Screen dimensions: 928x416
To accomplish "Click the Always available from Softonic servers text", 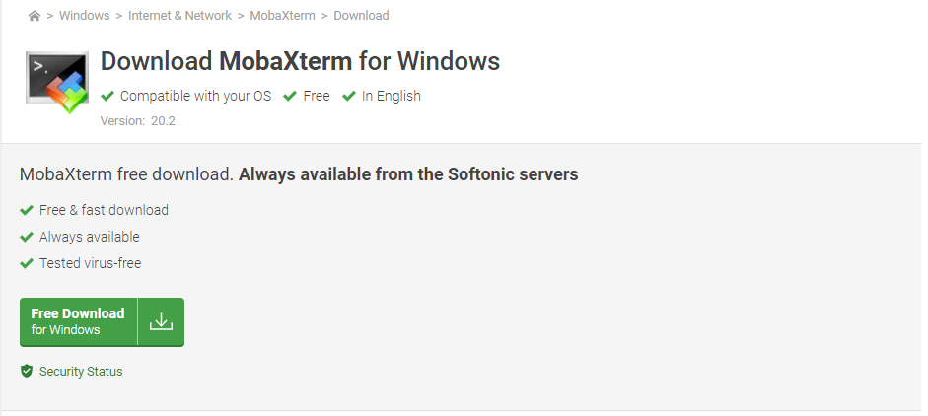I will tap(408, 174).
